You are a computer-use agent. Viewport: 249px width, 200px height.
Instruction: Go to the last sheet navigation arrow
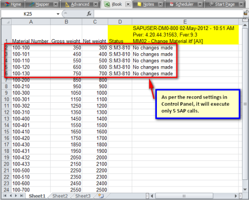(22, 195)
